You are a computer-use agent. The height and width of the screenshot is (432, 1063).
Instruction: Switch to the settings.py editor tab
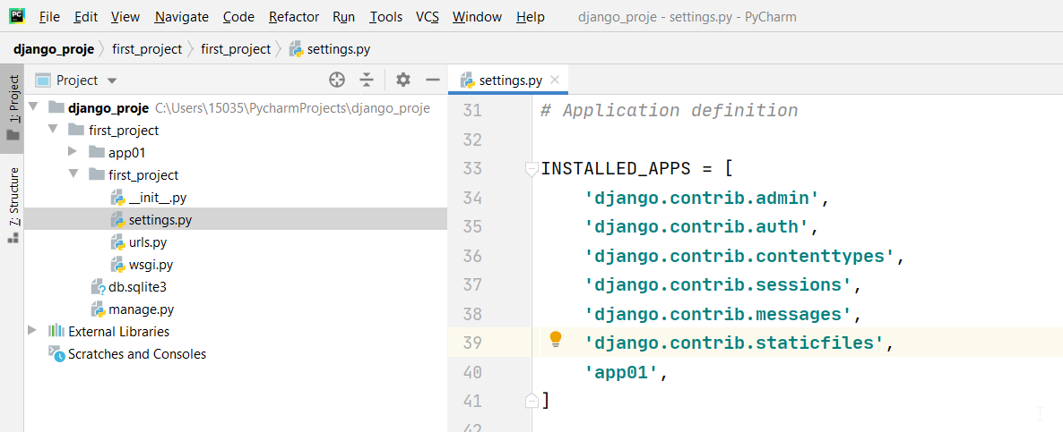point(510,80)
